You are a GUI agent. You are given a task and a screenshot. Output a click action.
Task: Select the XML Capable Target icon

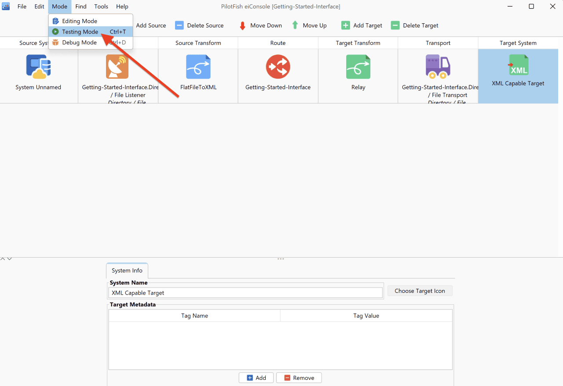[x=518, y=65]
